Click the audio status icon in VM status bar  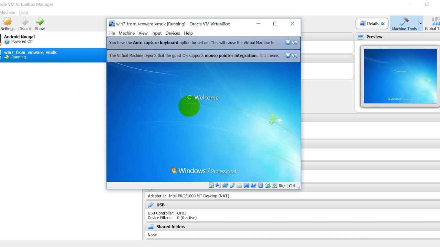point(218,186)
